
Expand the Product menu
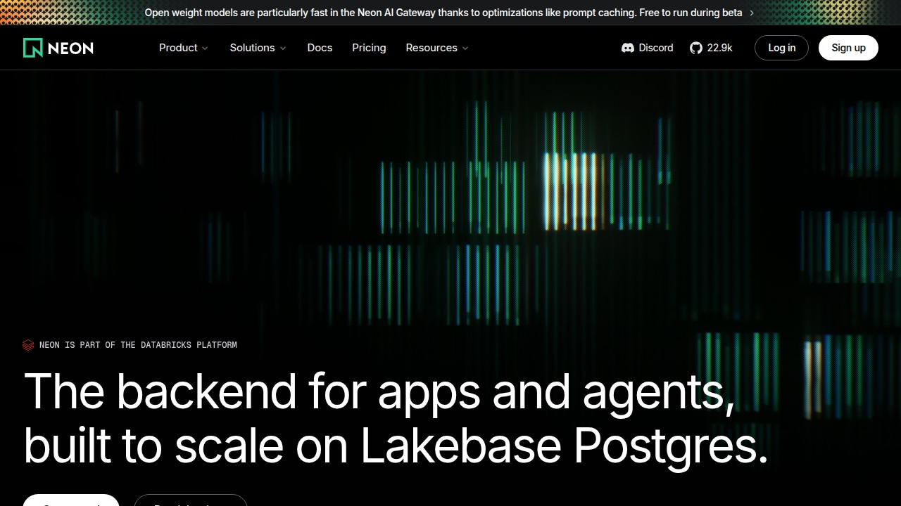(184, 48)
